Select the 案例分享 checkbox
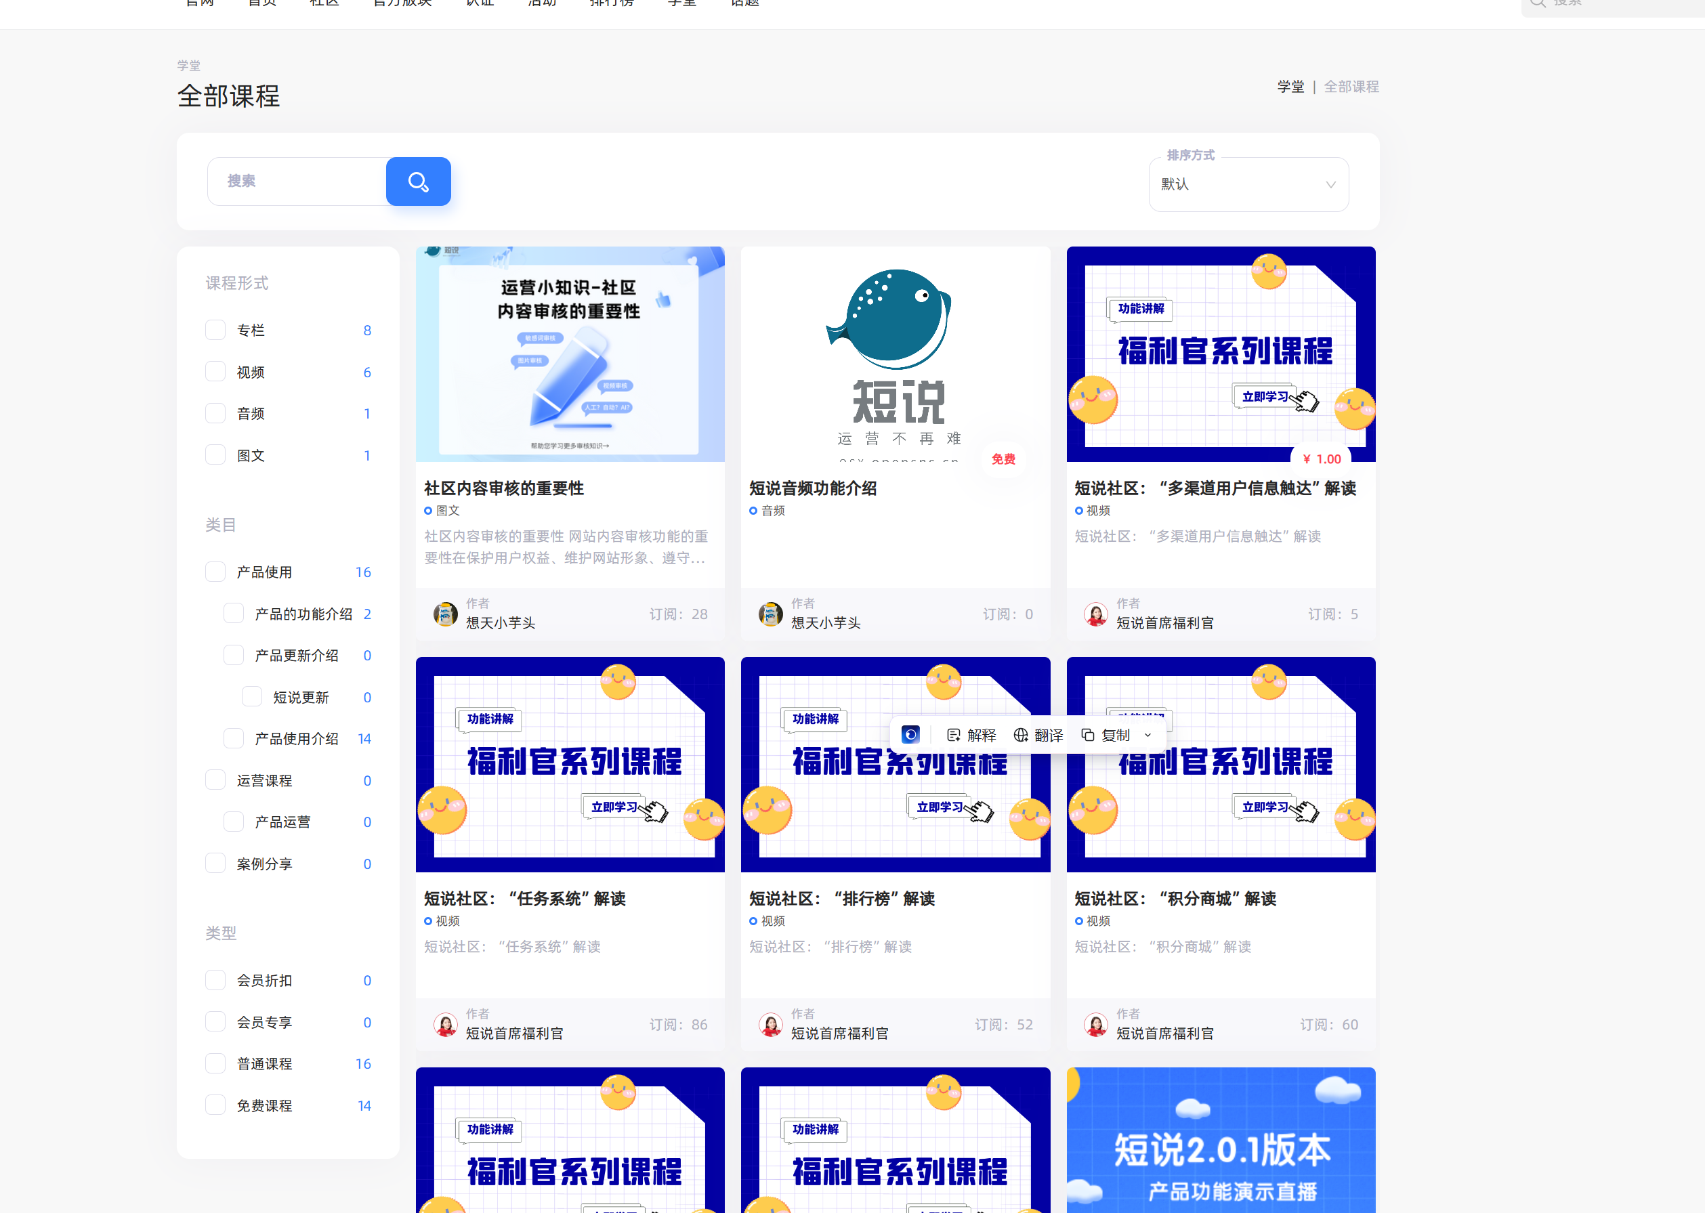The image size is (1705, 1213). [215, 864]
